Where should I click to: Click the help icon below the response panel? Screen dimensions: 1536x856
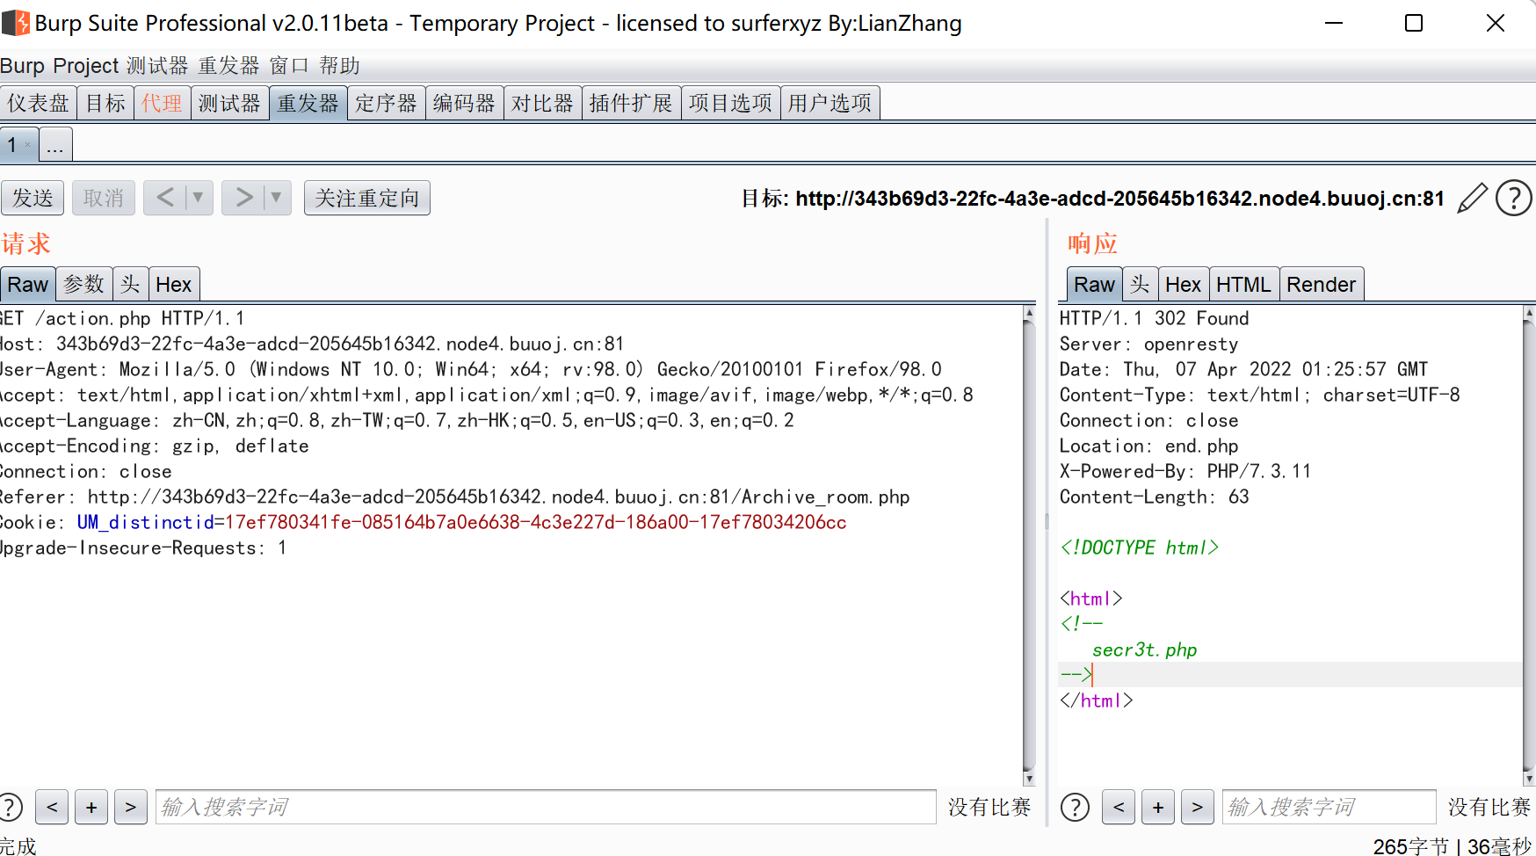[1075, 807]
